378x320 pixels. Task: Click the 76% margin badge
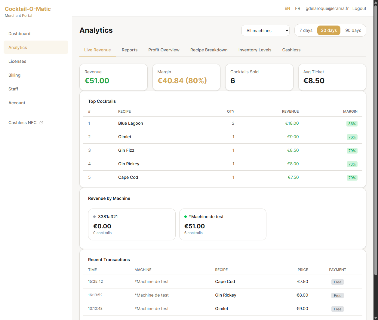[x=352, y=137]
